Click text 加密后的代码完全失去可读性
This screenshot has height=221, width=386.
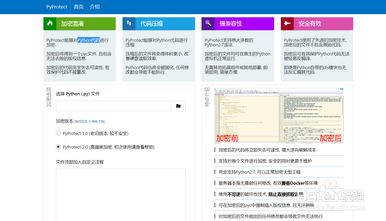pos(78,70)
